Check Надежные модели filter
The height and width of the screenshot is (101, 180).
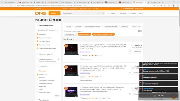tap(37, 59)
